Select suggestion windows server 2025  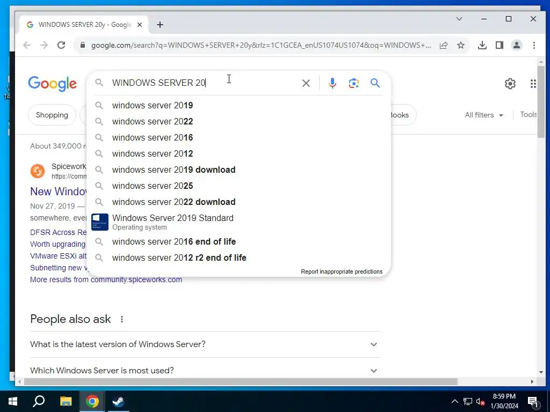tap(238, 186)
